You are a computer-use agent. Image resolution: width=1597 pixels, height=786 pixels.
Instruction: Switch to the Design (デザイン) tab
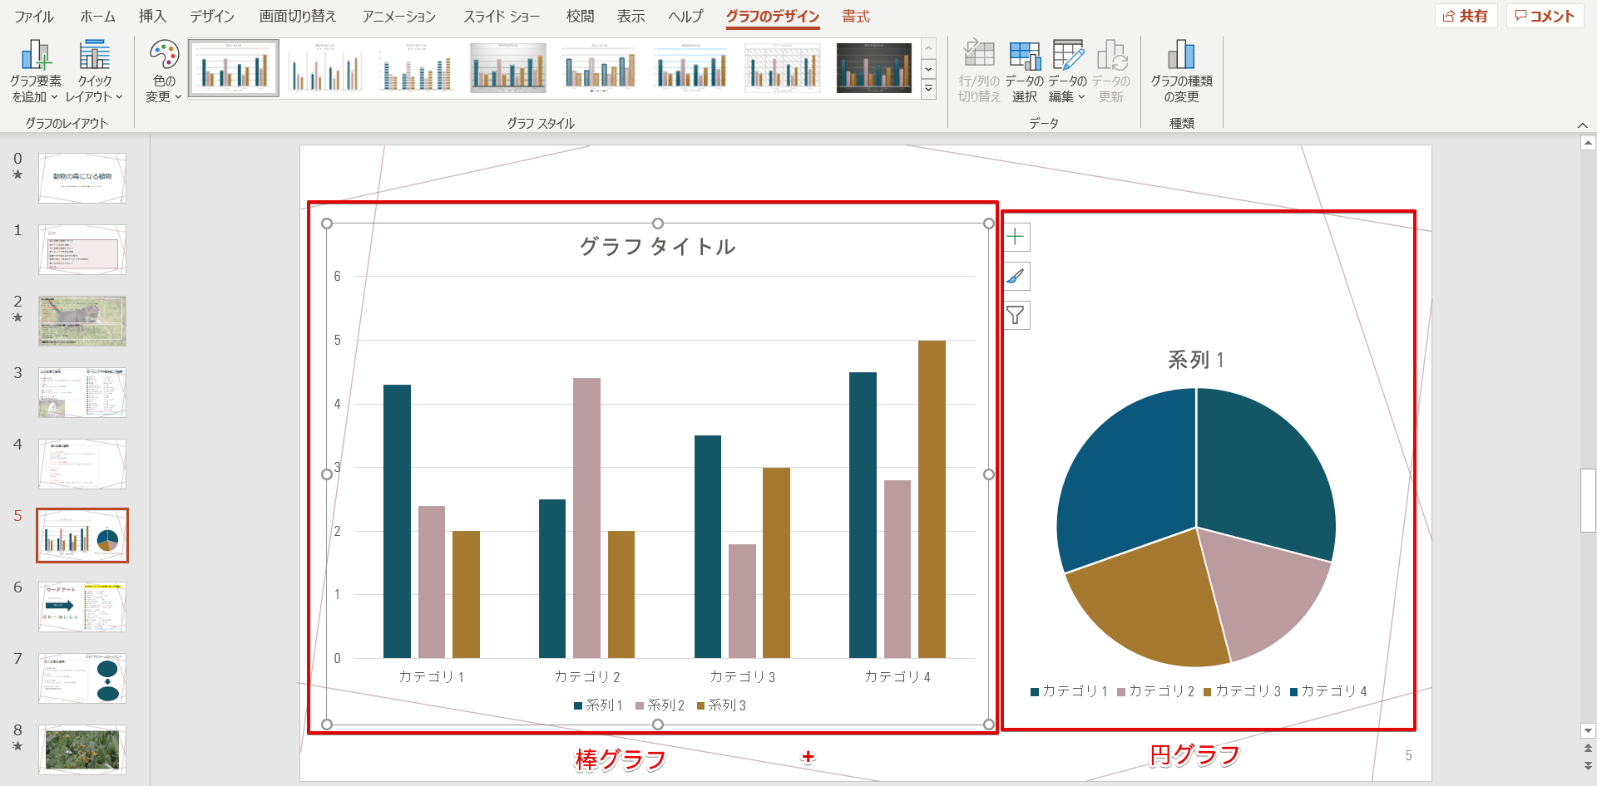(212, 16)
